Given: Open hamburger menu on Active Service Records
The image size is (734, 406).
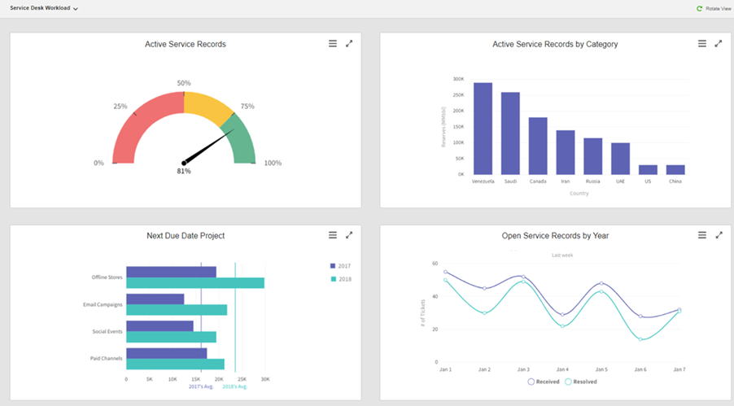Looking at the screenshot, I should [333, 44].
